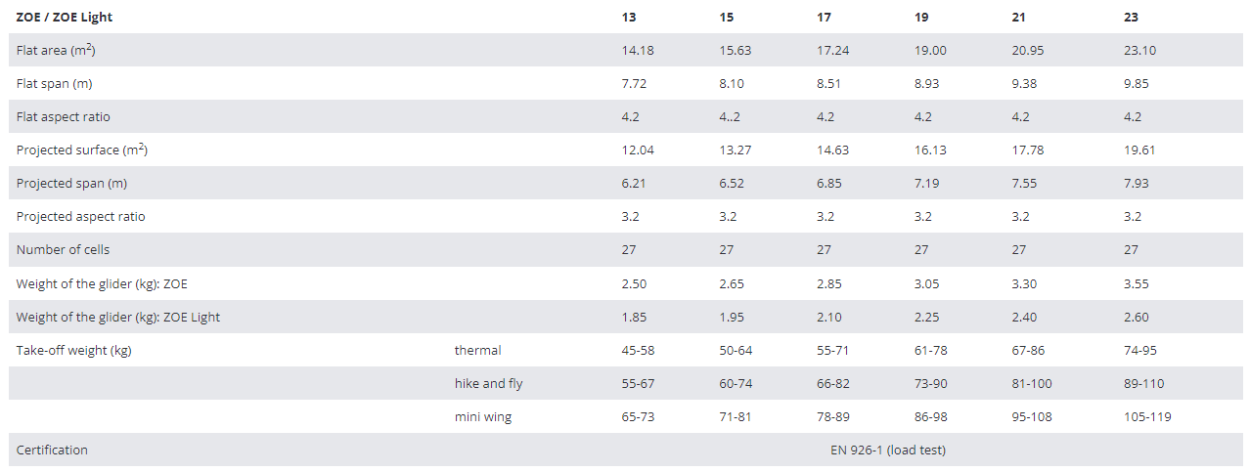This screenshot has width=1250, height=472.
Task: Select the 16.13 projected surface value
Action: tap(930, 150)
